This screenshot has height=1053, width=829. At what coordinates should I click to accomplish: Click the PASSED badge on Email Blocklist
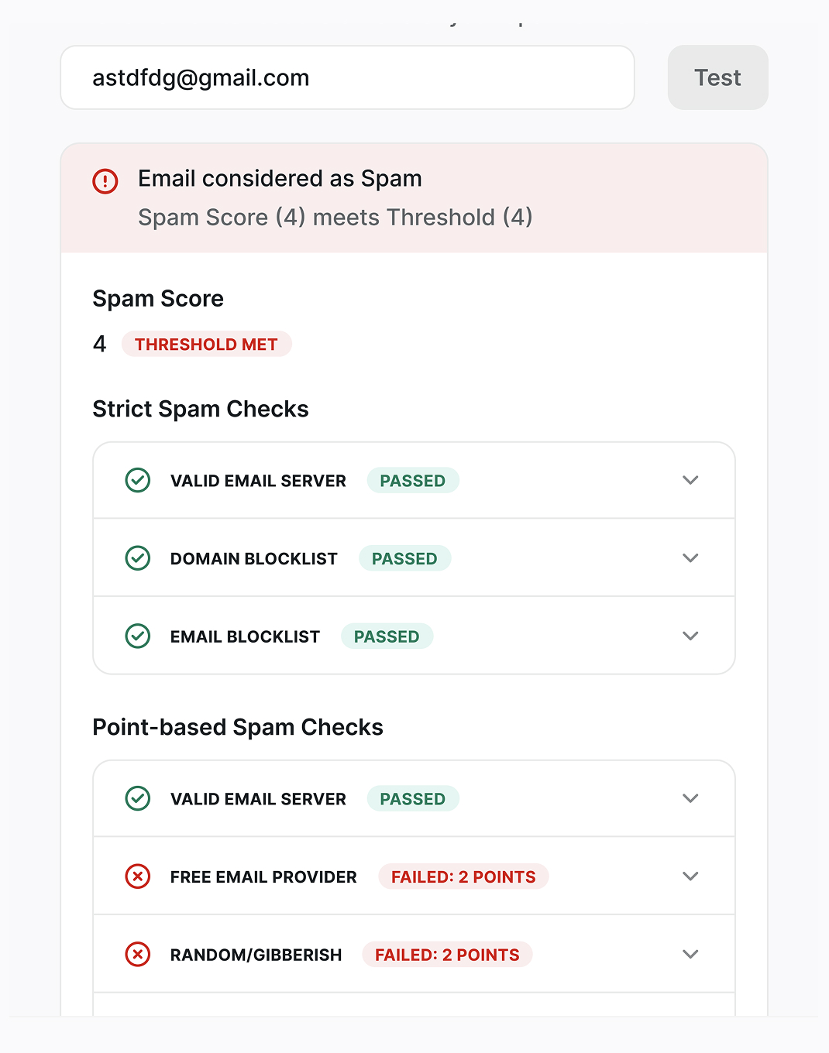click(387, 636)
